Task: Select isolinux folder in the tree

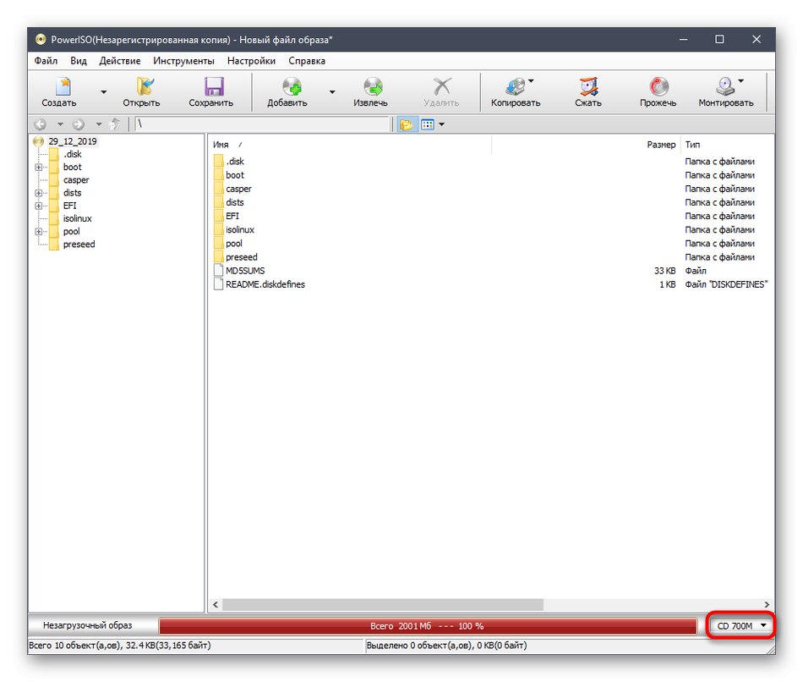Action: 77,218
